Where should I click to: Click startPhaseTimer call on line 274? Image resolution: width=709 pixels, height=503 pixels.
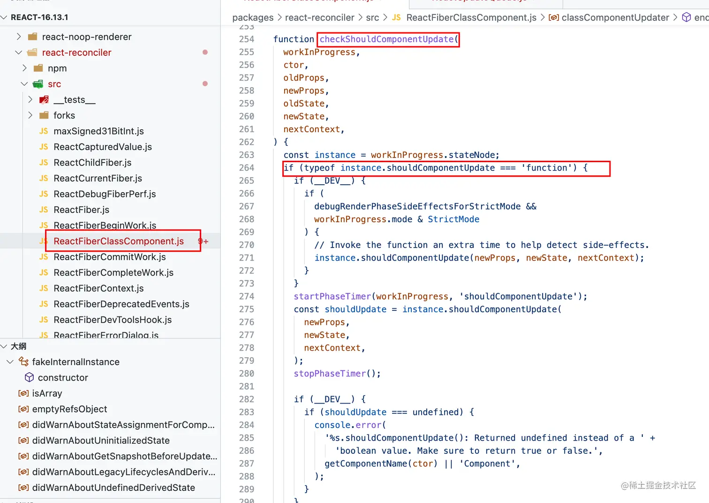(332, 296)
